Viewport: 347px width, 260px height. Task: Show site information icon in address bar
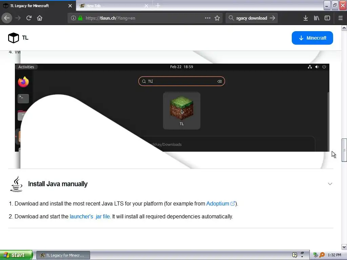pos(74,18)
